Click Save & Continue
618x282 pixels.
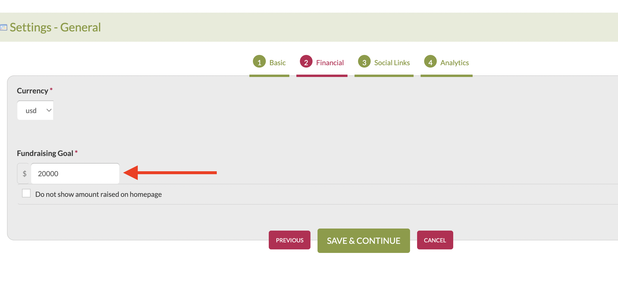pos(363,241)
